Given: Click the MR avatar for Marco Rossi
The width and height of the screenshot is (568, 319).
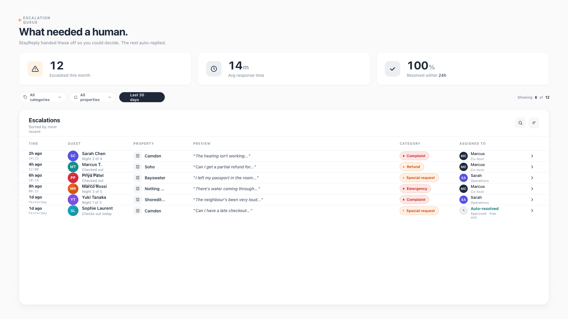Looking at the screenshot, I should point(73,189).
